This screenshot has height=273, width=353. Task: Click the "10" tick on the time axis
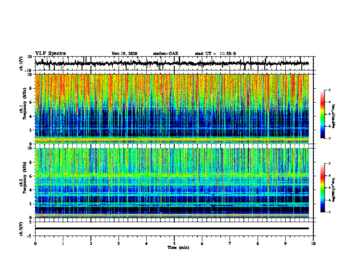[313, 244]
